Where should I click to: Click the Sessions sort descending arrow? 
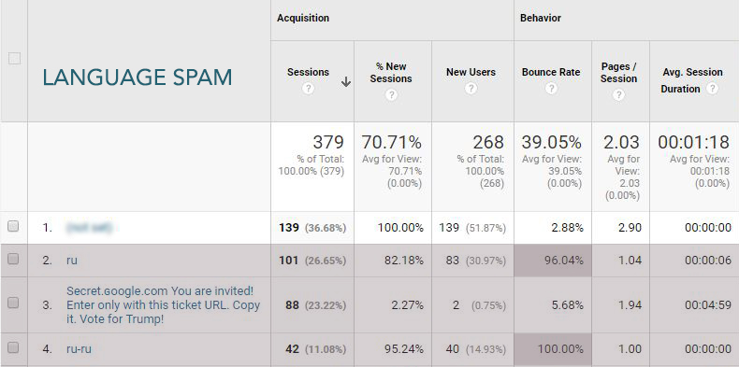[x=346, y=82]
